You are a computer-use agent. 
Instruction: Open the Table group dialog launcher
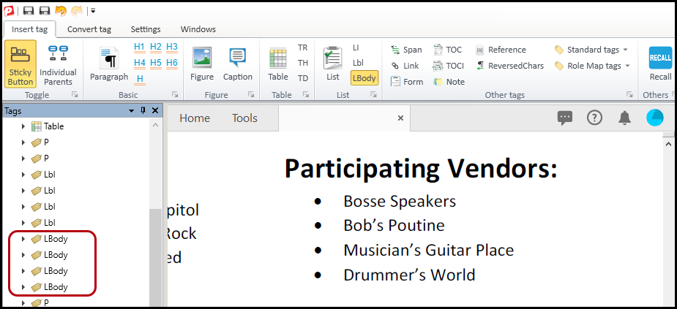(x=306, y=94)
